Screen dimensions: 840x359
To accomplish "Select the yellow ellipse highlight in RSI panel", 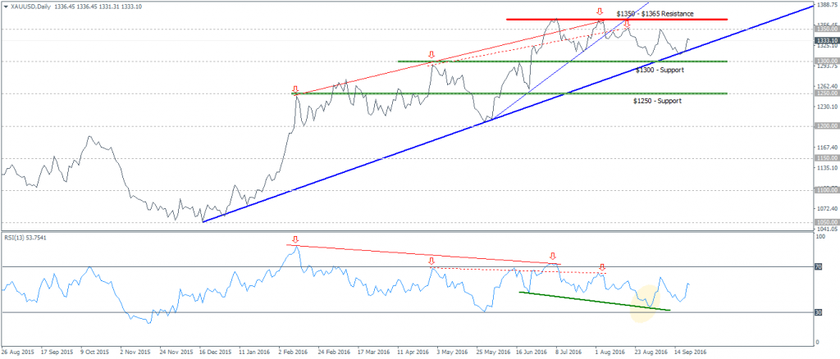I will 644,302.
